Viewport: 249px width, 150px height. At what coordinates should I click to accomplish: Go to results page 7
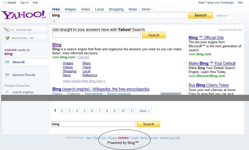point(99,111)
